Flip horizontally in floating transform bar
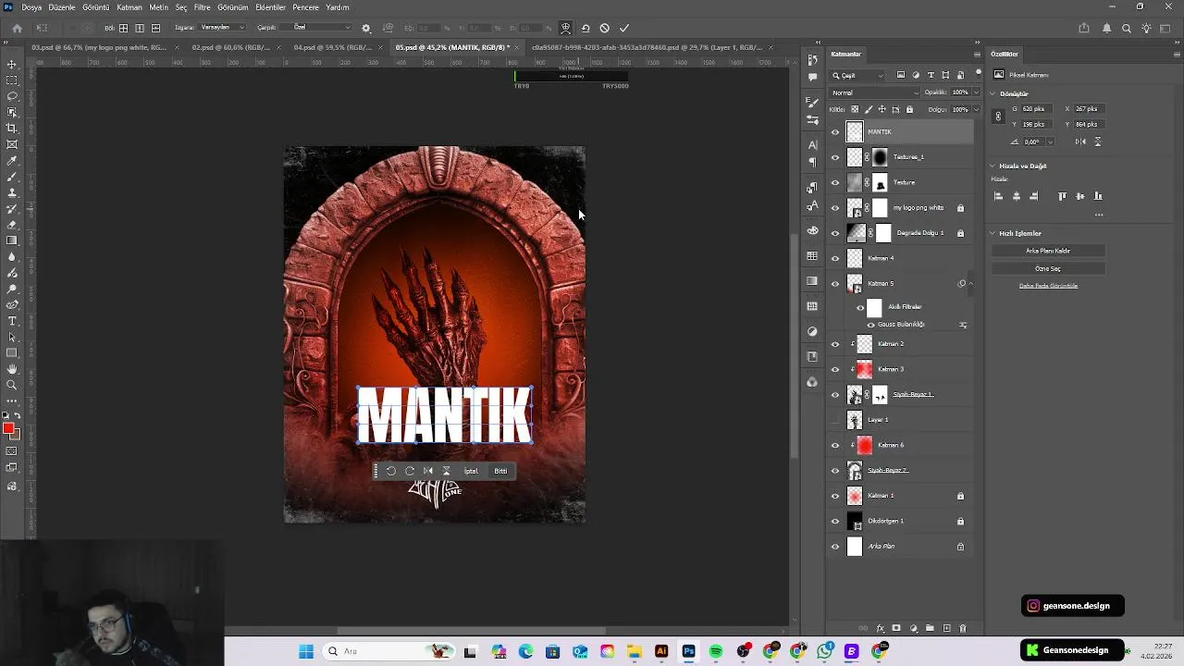This screenshot has height=666, width=1184. pos(427,471)
